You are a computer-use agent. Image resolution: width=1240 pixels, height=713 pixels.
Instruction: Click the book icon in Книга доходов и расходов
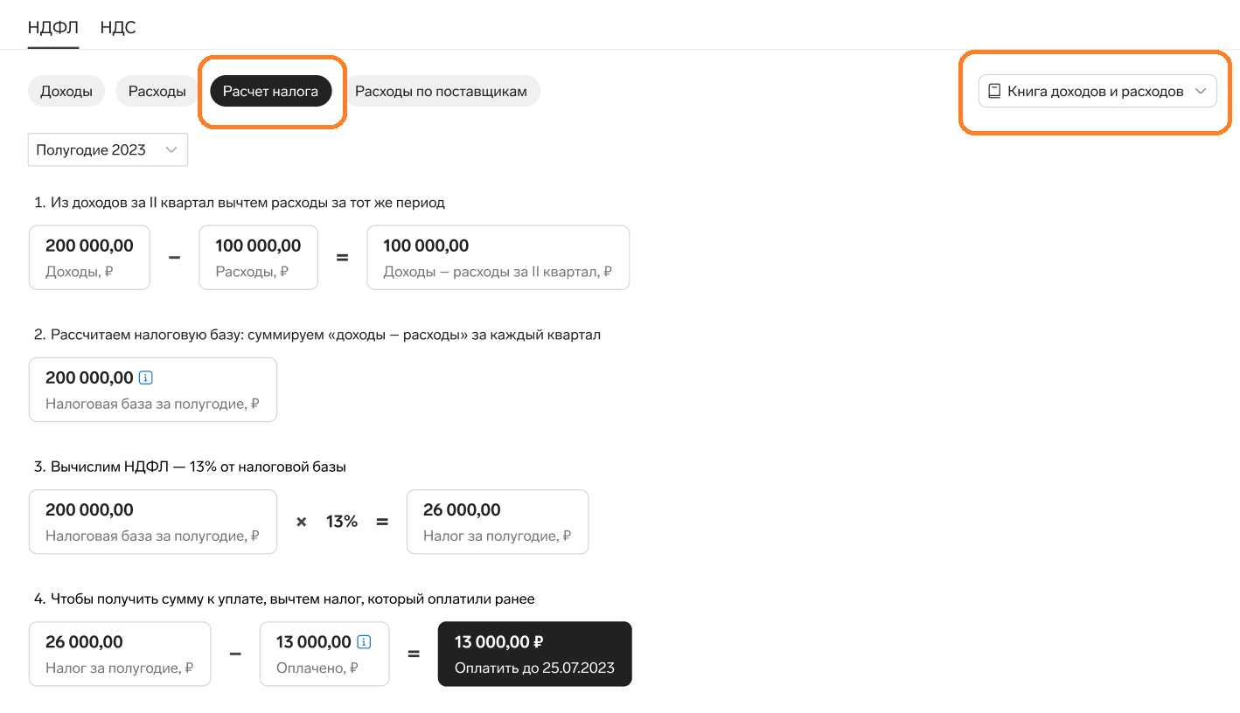(993, 91)
